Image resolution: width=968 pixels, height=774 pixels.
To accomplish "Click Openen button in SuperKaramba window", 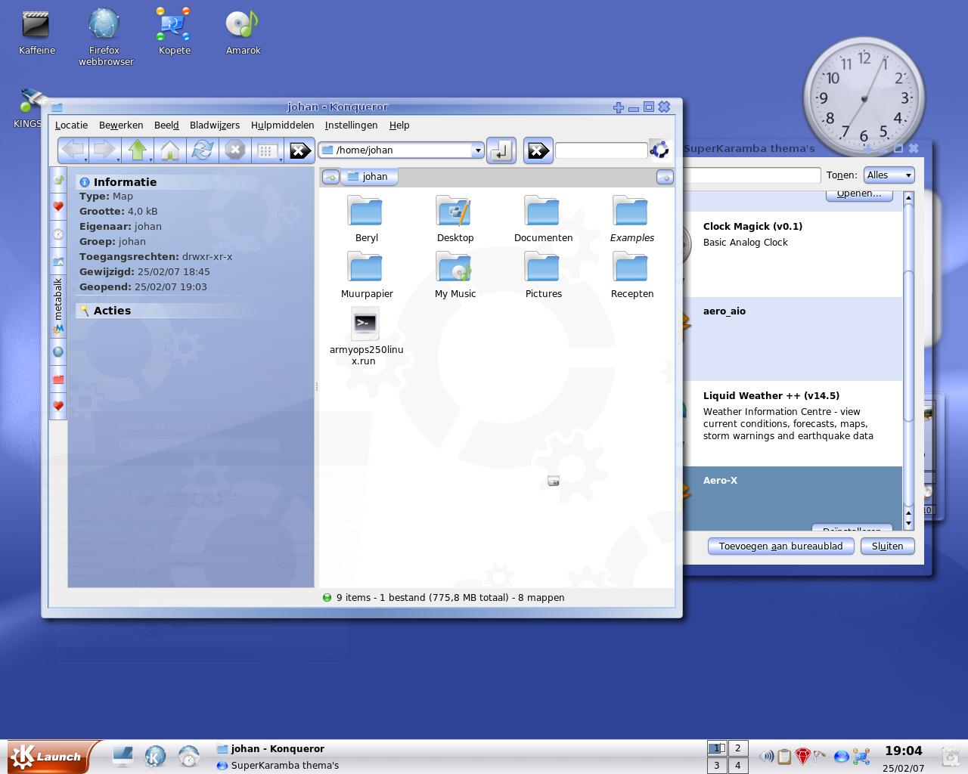I will click(859, 194).
